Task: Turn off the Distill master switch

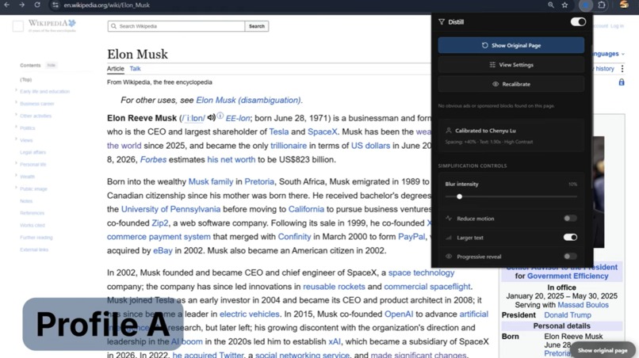Action: (578, 22)
